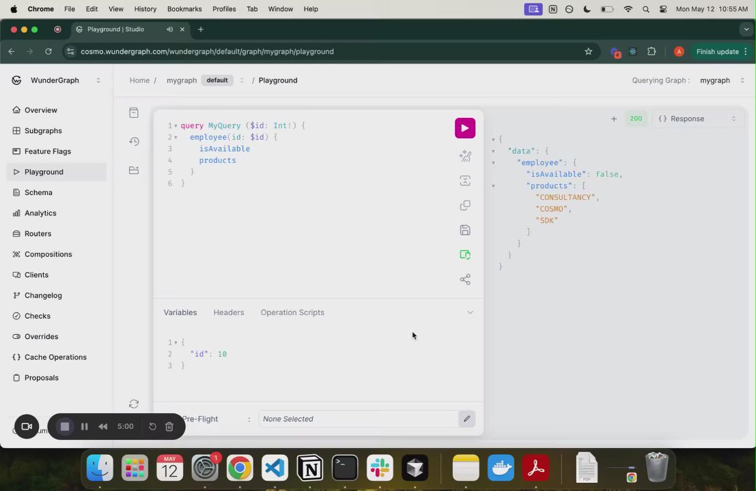Click the green persisted operation icon

click(x=465, y=254)
